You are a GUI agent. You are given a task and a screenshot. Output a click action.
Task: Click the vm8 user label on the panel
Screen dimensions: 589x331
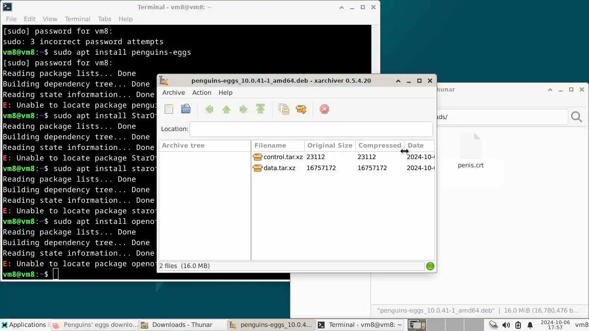(581, 325)
